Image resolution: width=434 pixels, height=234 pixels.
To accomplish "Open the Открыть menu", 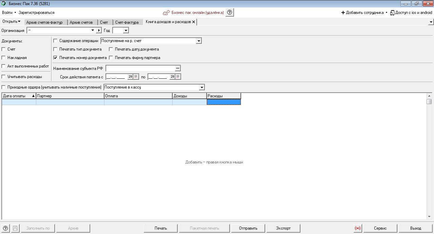I will point(11,22).
